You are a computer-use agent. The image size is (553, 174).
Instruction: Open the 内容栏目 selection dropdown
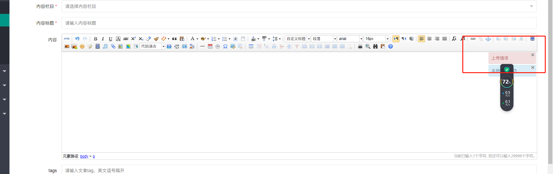pos(299,6)
